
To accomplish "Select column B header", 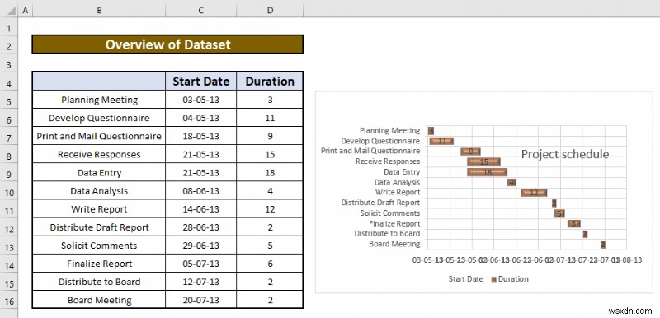I will [99, 12].
